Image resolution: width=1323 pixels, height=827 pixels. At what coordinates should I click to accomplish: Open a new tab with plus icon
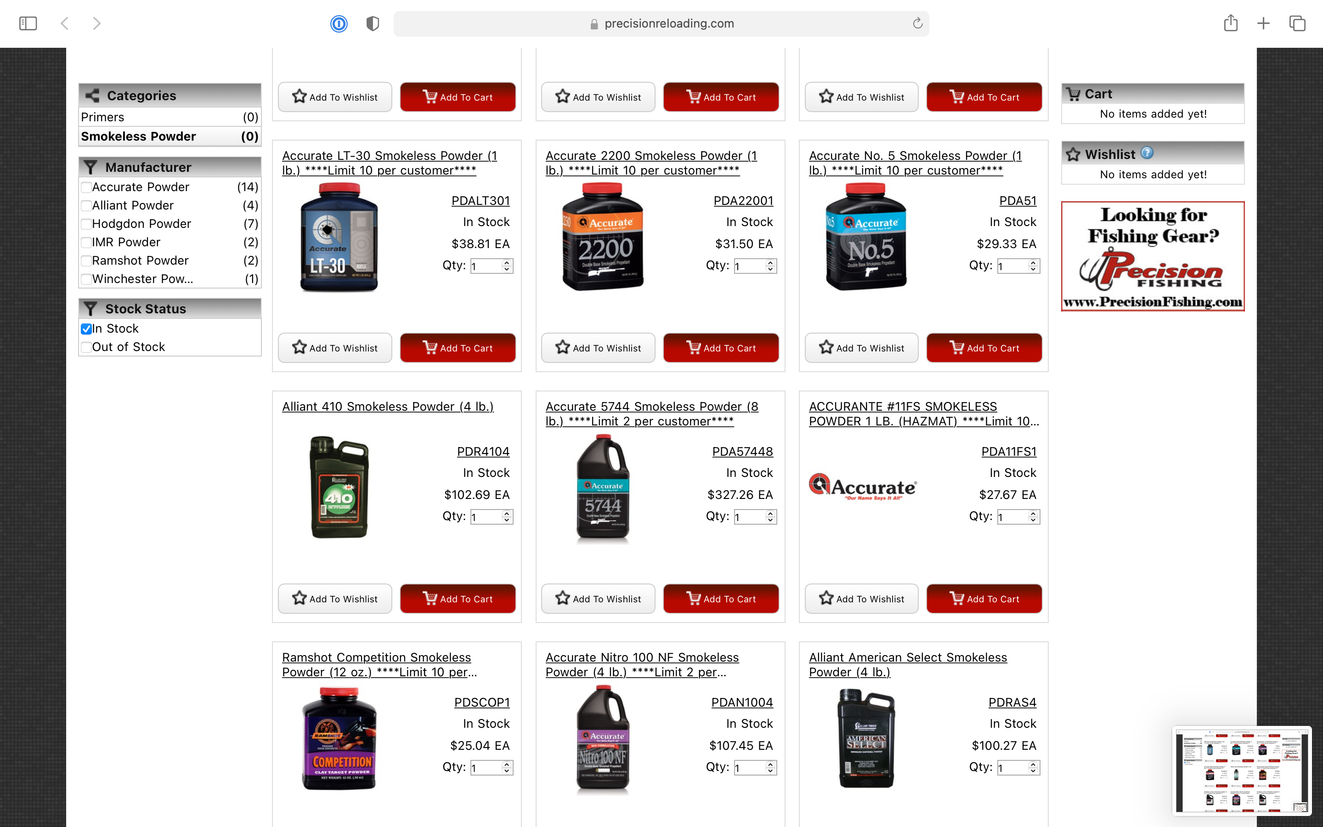1263,23
